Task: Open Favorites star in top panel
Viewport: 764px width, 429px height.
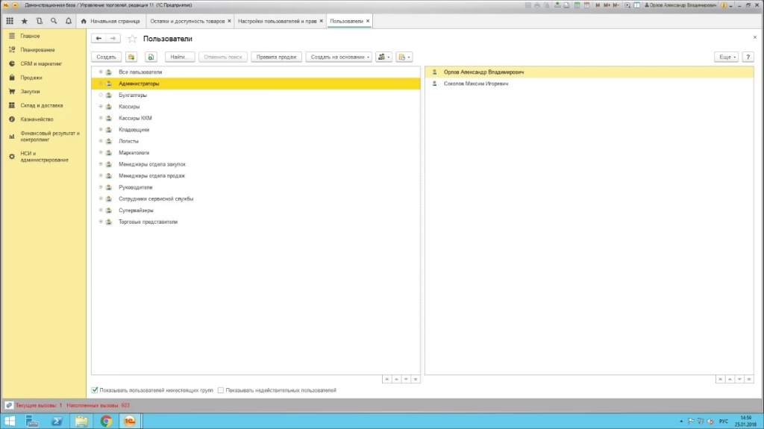Action: point(25,21)
